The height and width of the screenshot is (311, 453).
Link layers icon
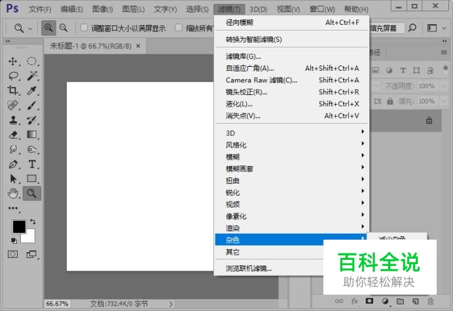tap(339, 301)
